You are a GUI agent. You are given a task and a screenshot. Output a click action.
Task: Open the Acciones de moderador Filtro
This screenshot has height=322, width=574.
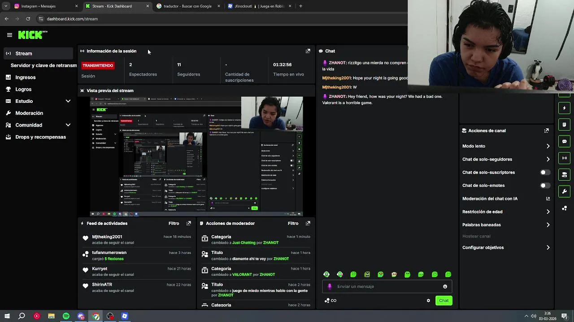pos(293,223)
